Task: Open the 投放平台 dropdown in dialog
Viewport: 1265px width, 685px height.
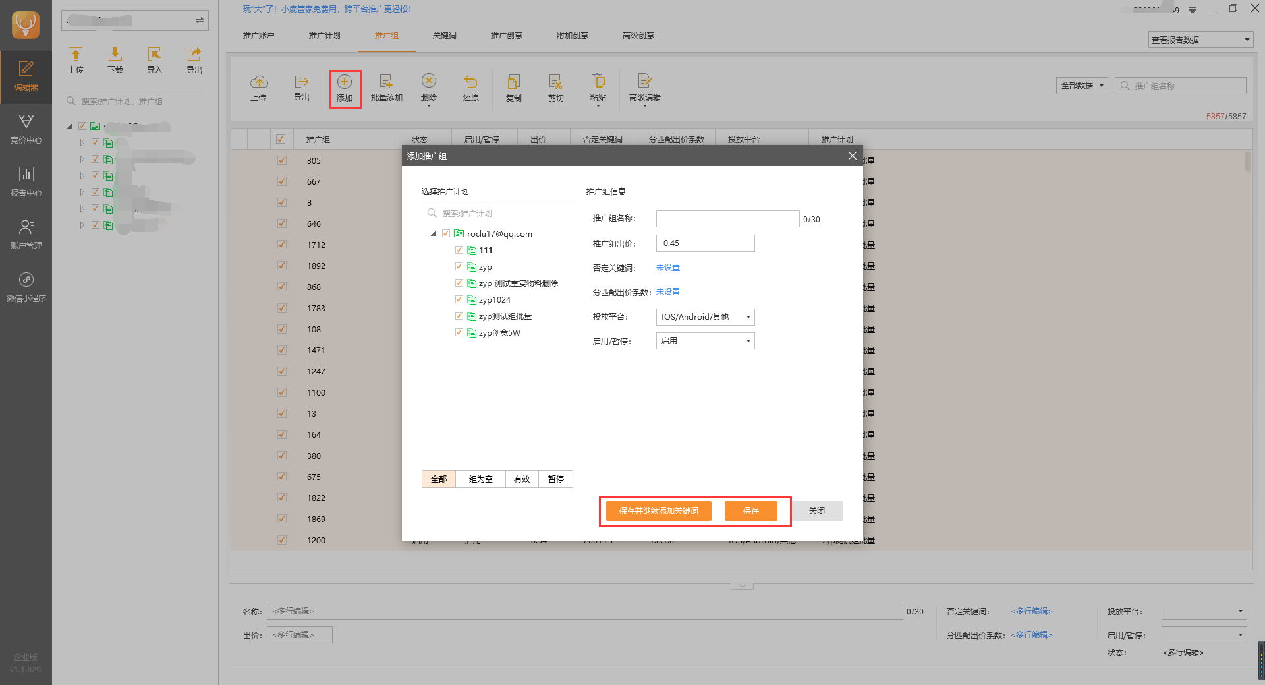Action: [x=705, y=317]
